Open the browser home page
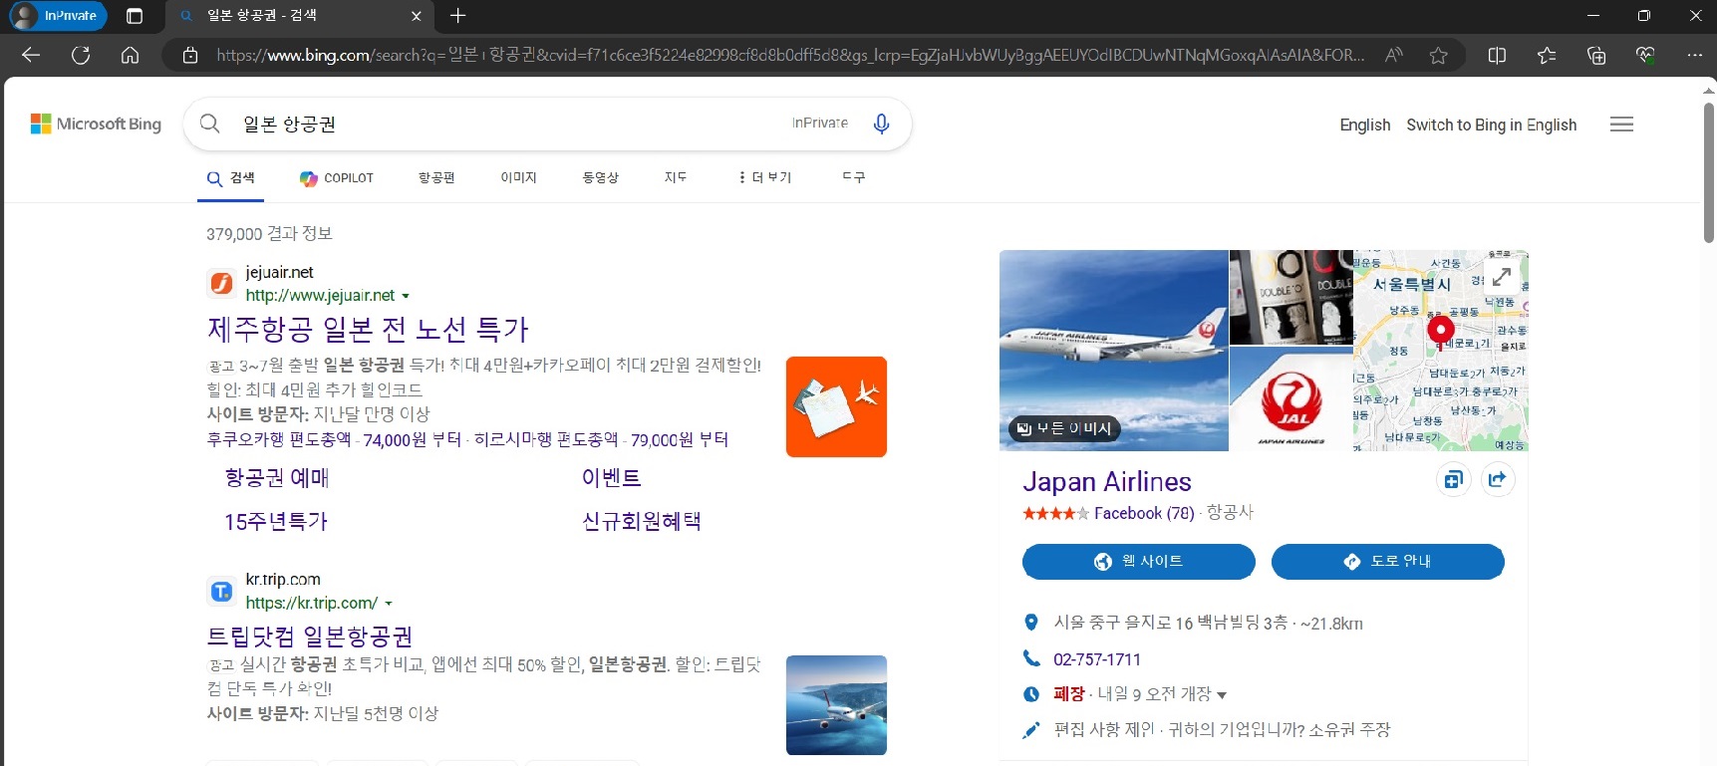 pos(130,55)
